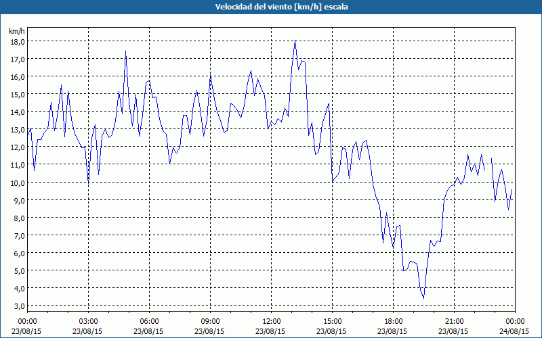542x338 pixels.
Task: Click the 14,0 y-axis label
Action: pyautogui.click(x=18, y=112)
